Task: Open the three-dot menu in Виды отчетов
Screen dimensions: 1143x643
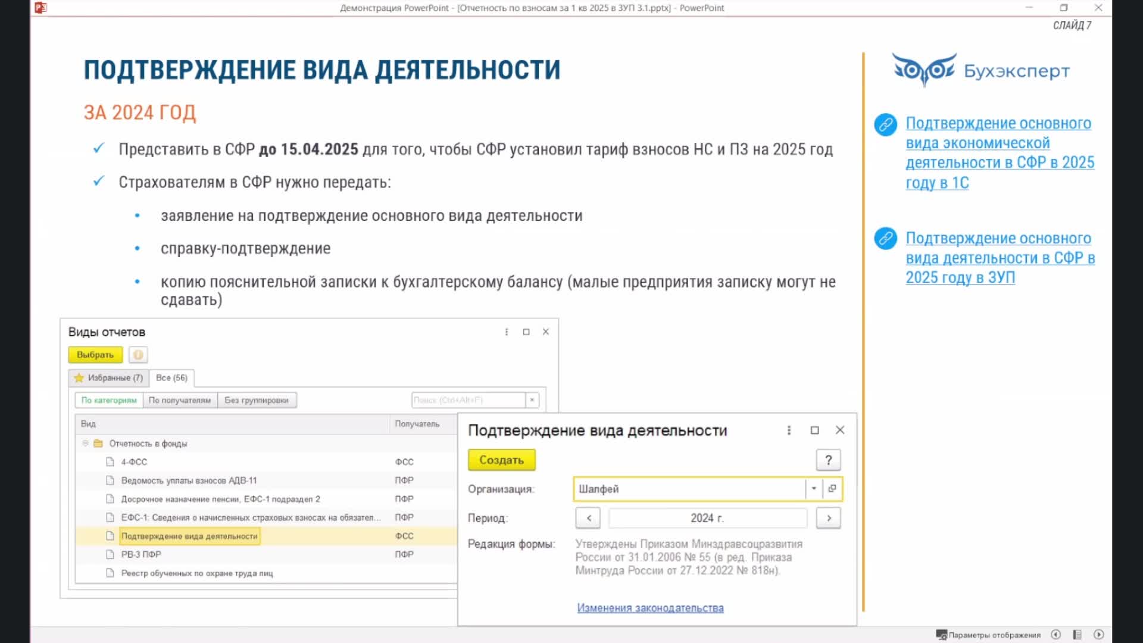Action: coord(507,332)
